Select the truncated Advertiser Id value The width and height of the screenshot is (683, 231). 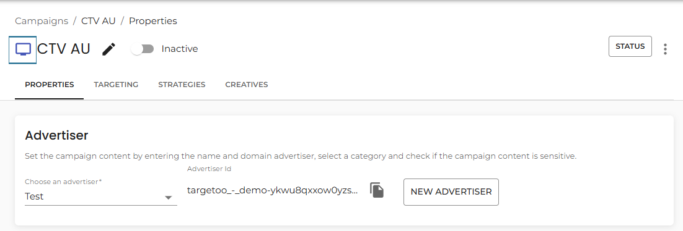point(273,191)
